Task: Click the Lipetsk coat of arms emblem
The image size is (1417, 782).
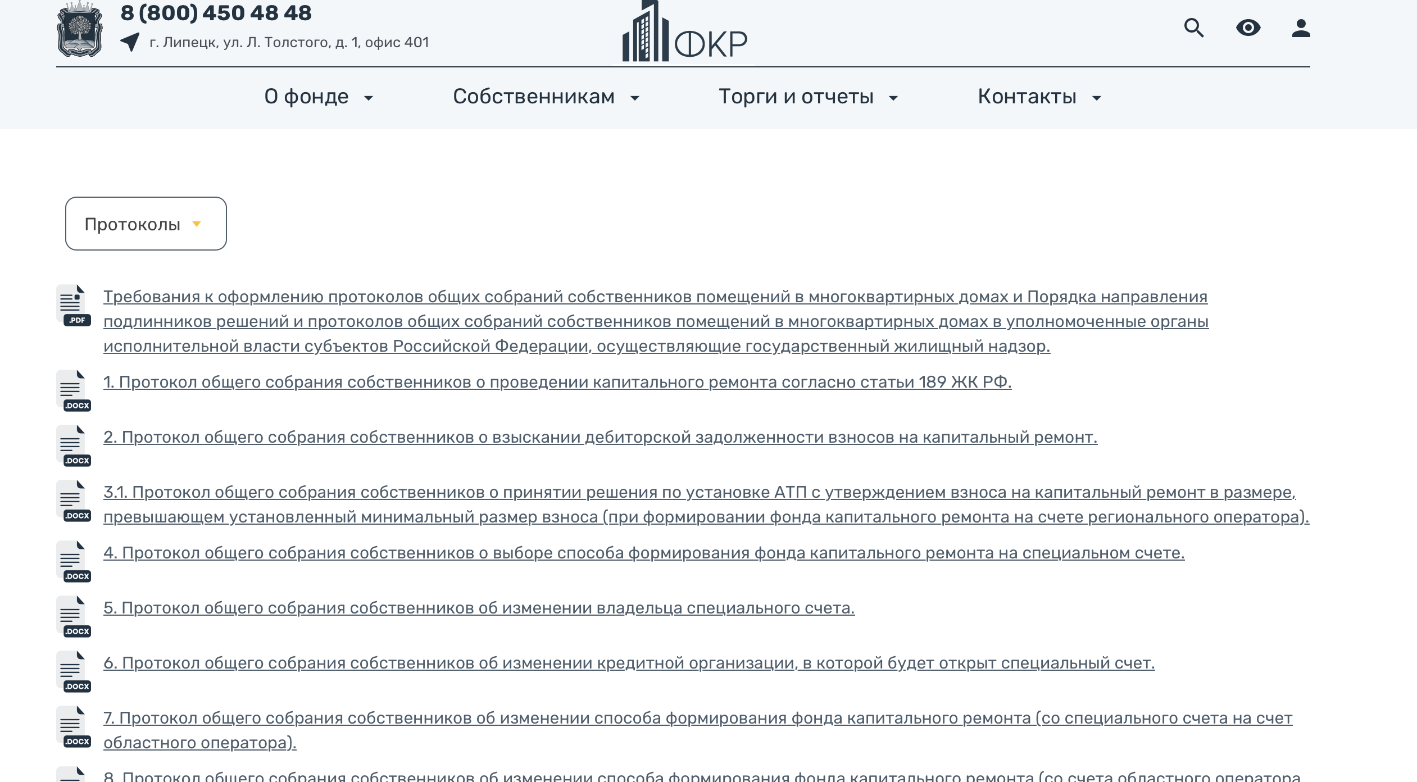Action: click(x=80, y=29)
